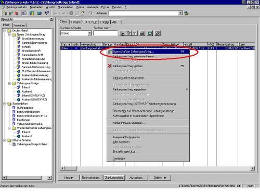
Task: Click the funnel filter icon beside search field
Action: click(135, 33)
